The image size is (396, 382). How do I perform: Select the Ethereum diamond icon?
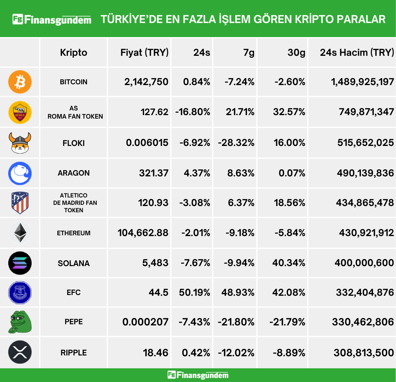pos(20,233)
